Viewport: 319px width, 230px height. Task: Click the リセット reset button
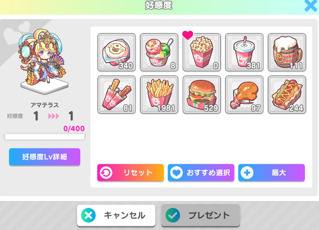coord(130,173)
